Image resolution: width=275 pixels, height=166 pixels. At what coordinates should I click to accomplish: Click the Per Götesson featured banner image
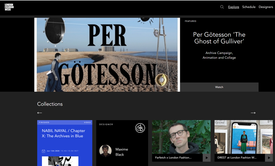107,54
